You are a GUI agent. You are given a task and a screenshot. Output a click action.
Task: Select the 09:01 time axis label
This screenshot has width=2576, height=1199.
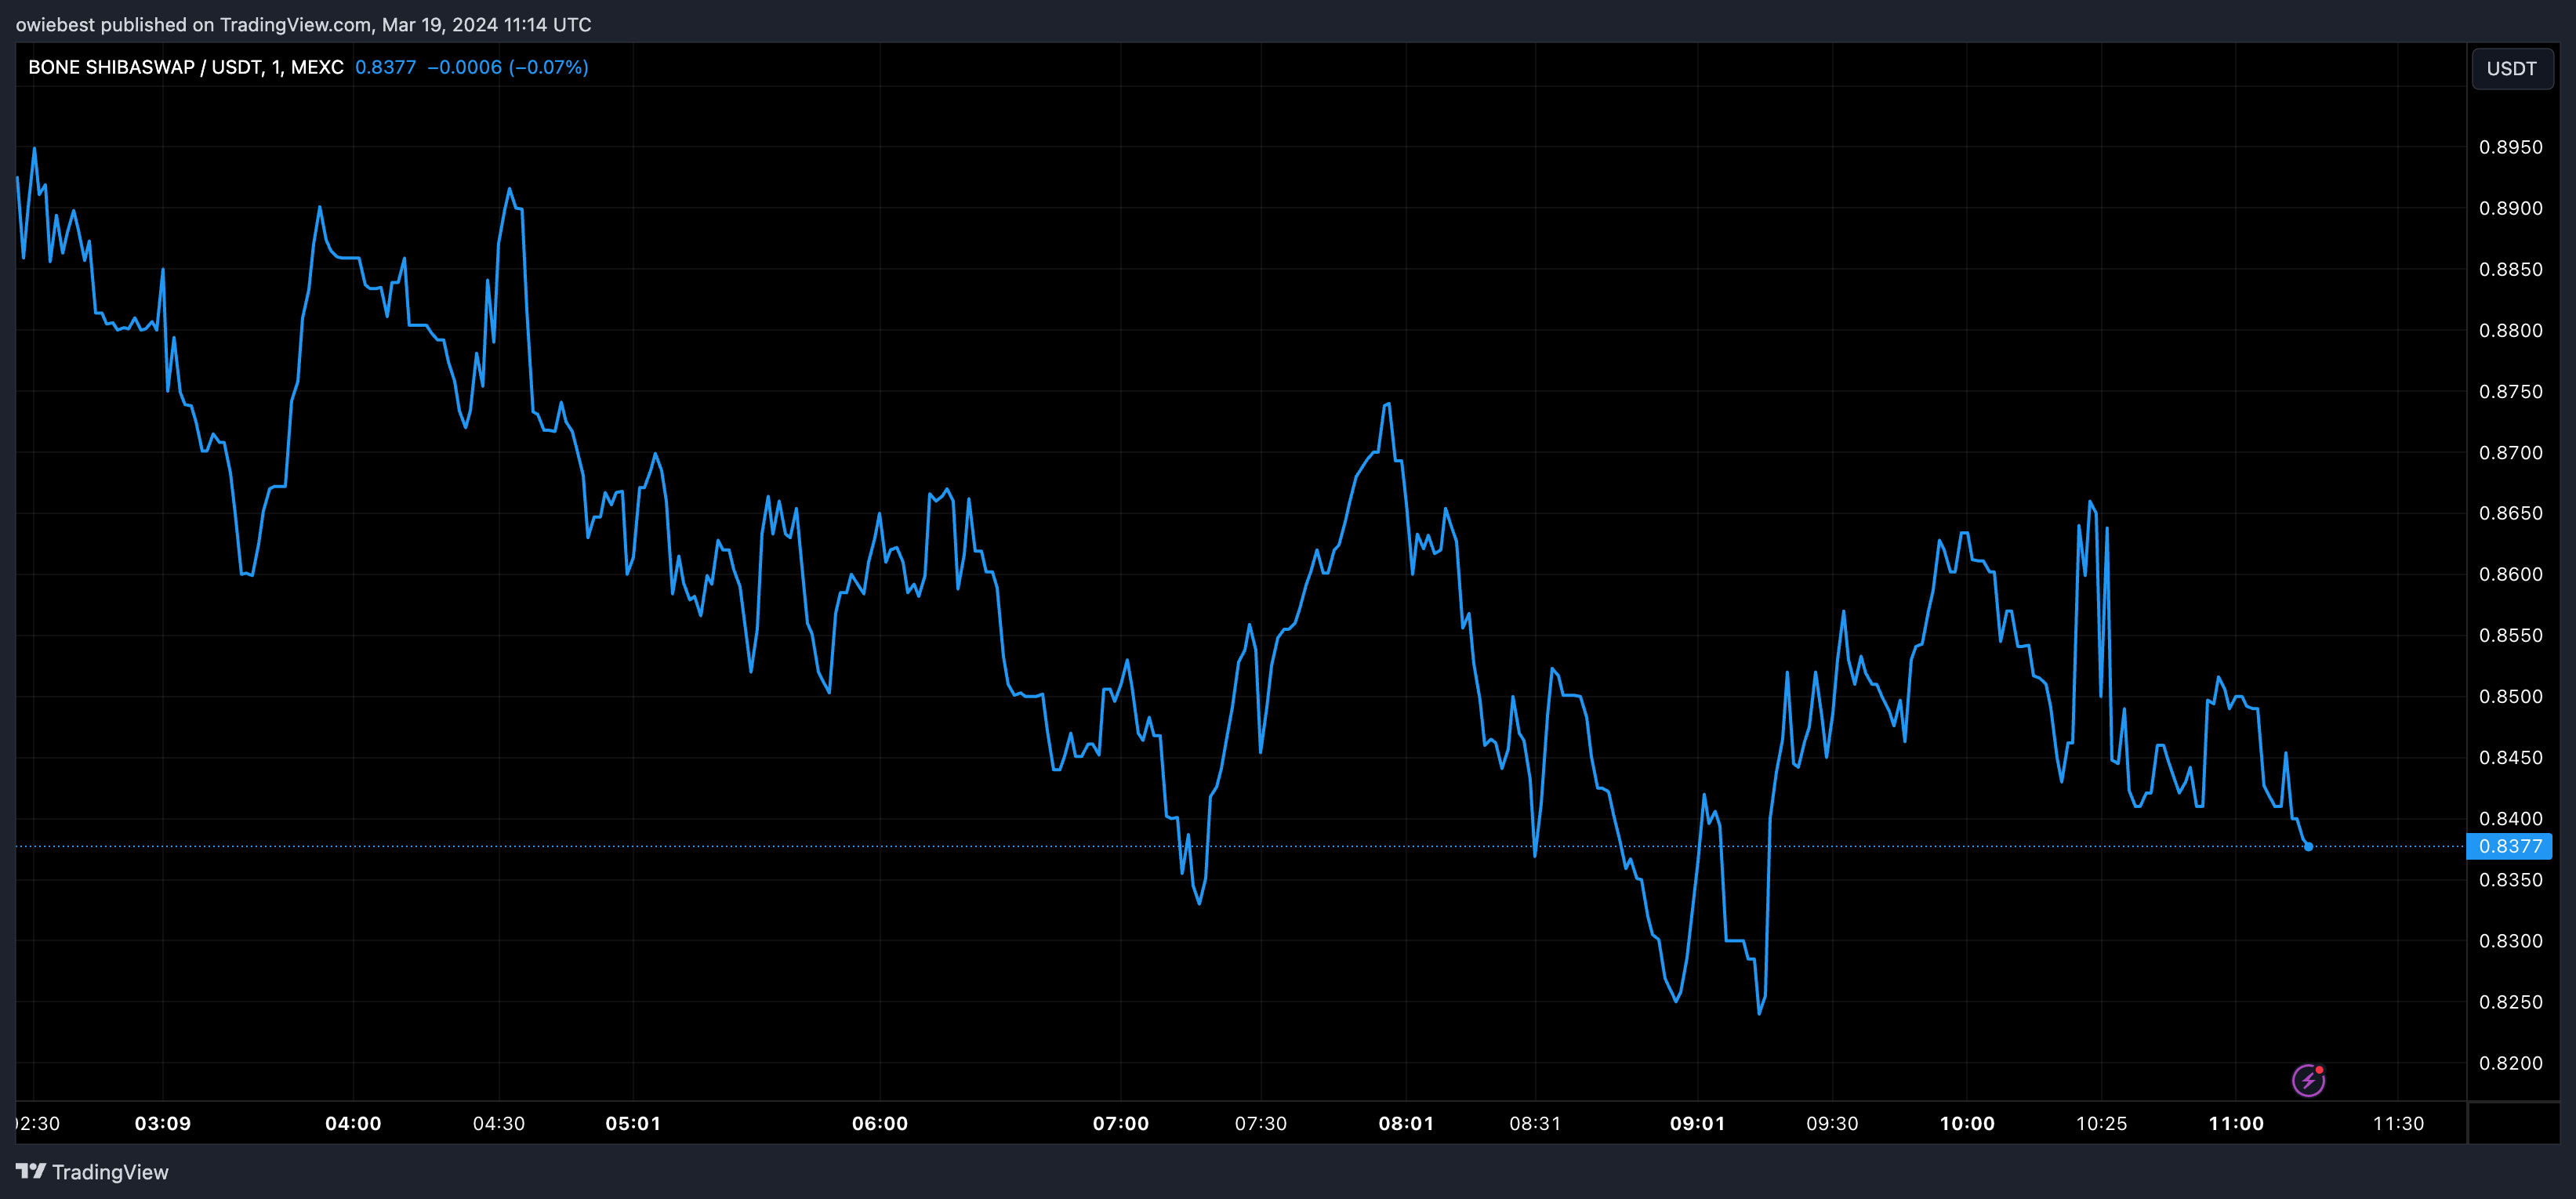click(x=1697, y=1123)
